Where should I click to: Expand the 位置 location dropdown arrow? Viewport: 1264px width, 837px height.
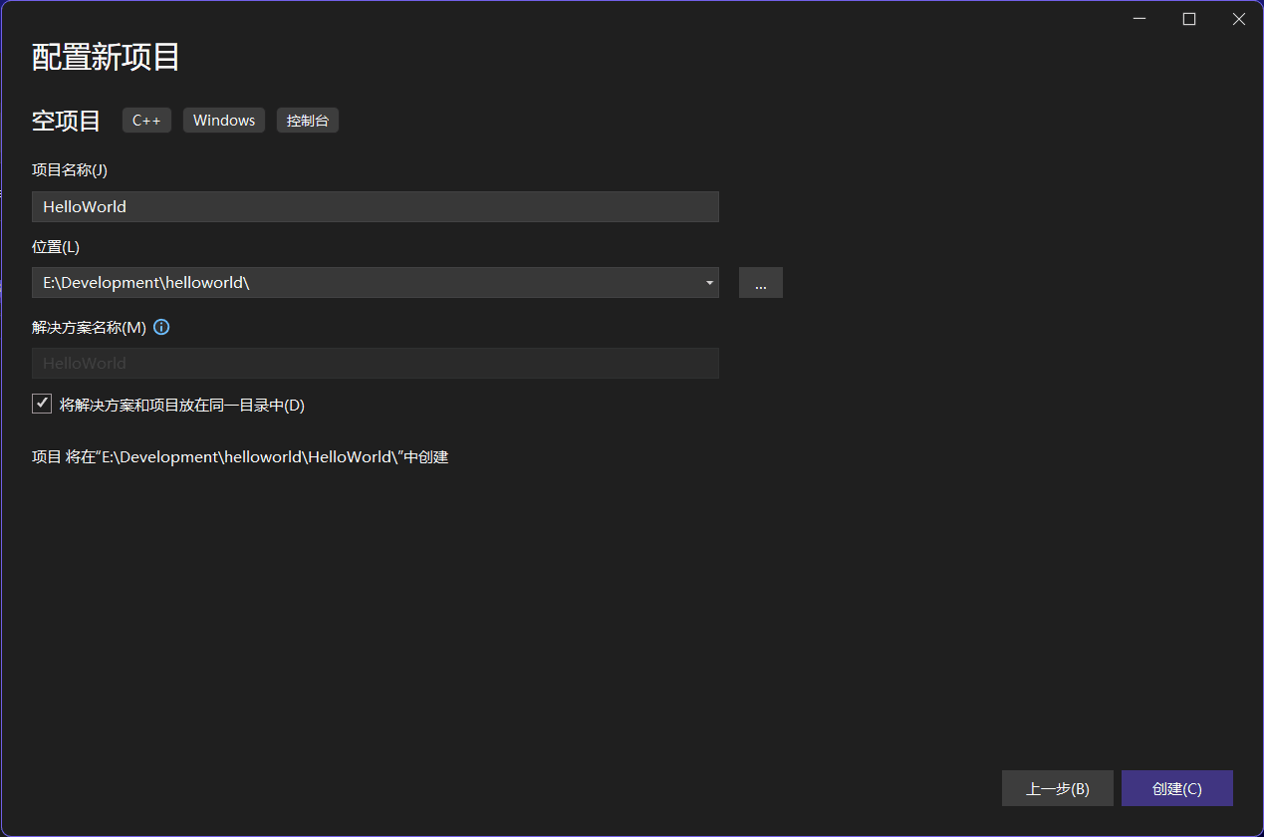click(709, 283)
